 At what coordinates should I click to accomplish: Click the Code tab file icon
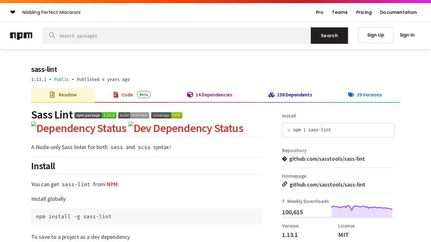coord(116,95)
